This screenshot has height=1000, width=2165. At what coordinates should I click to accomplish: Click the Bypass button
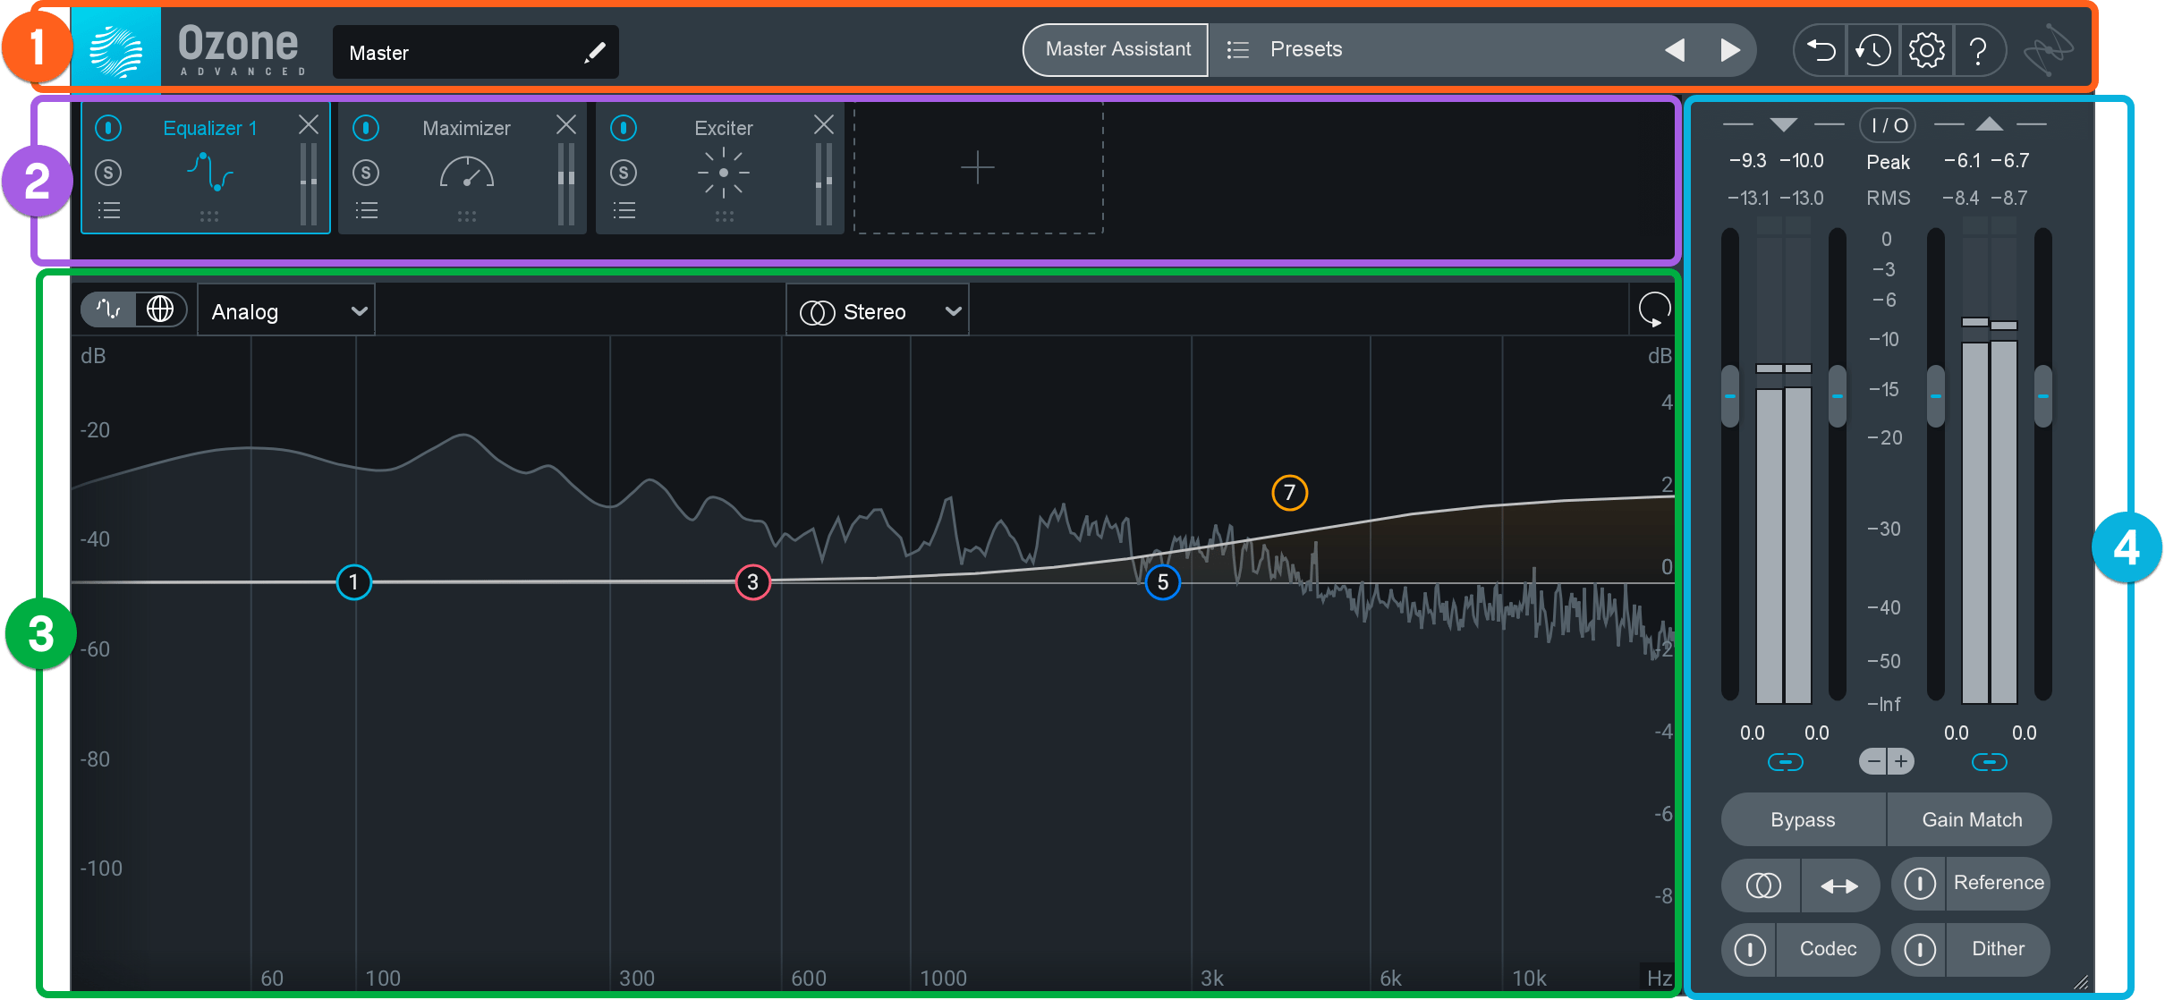[x=1804, y=819]
